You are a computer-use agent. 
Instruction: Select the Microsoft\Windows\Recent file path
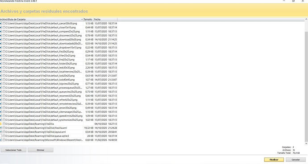click(x=44, y=140)
